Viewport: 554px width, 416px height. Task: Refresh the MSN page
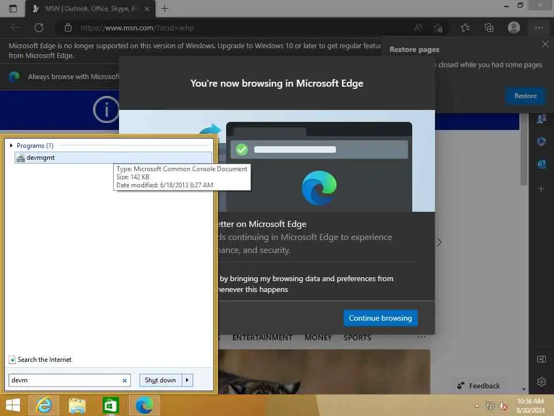point(39,28)
